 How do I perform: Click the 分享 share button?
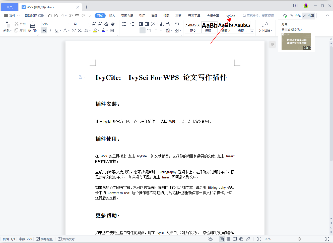pyautogui.click(x=309, y=16)
